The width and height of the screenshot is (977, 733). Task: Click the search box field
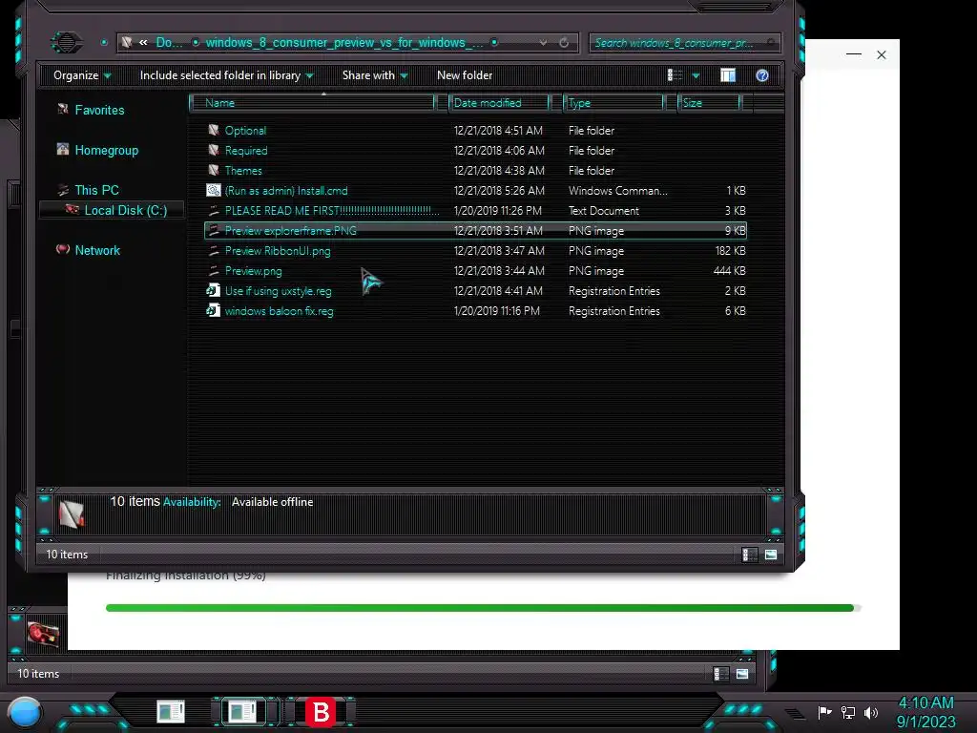click(684, 42)
